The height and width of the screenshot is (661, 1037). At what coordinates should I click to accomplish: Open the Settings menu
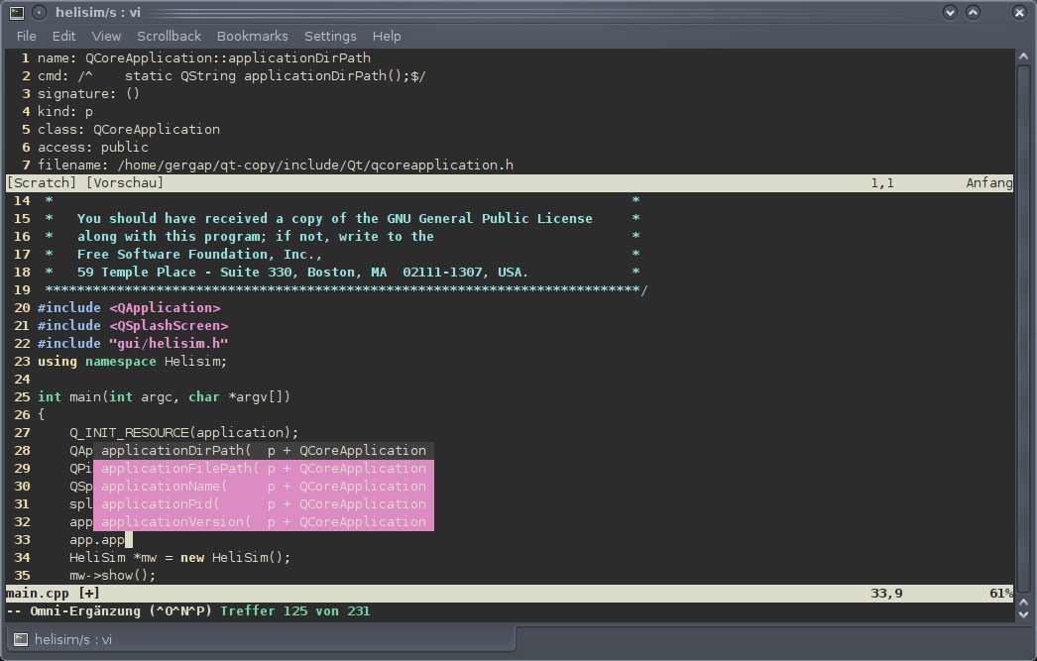click(330, 37)
